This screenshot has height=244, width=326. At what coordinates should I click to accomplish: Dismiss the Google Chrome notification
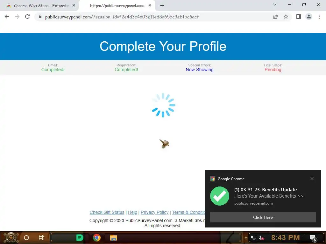click(x=312, y=179)
